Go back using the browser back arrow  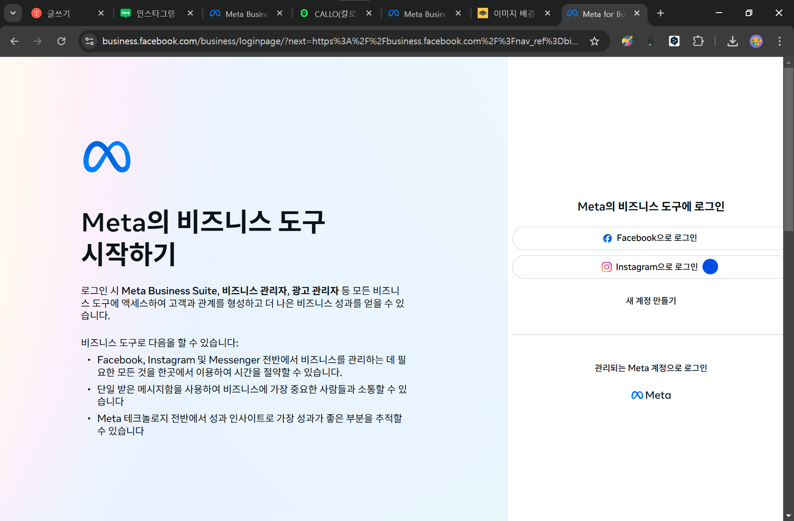coord(14,41)
